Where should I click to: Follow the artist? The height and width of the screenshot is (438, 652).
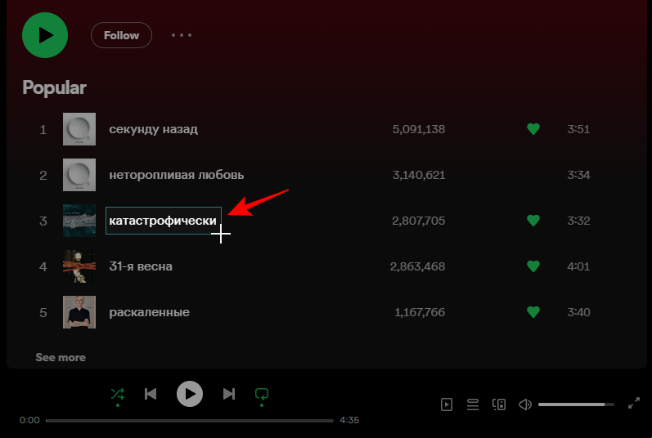click(121, 35)
